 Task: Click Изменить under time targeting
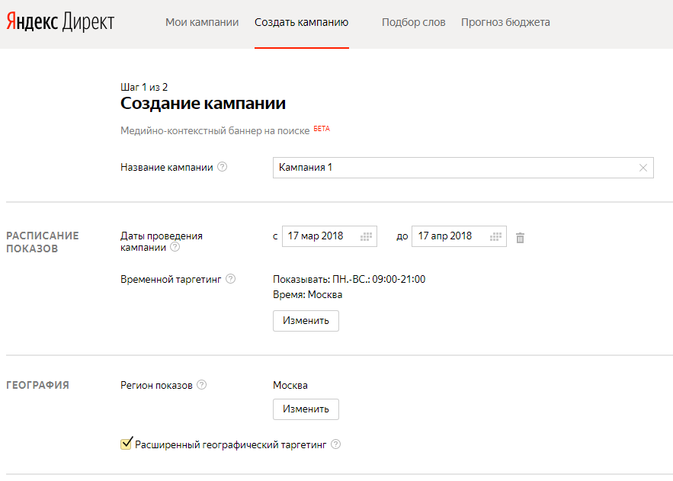coord(306,321)
